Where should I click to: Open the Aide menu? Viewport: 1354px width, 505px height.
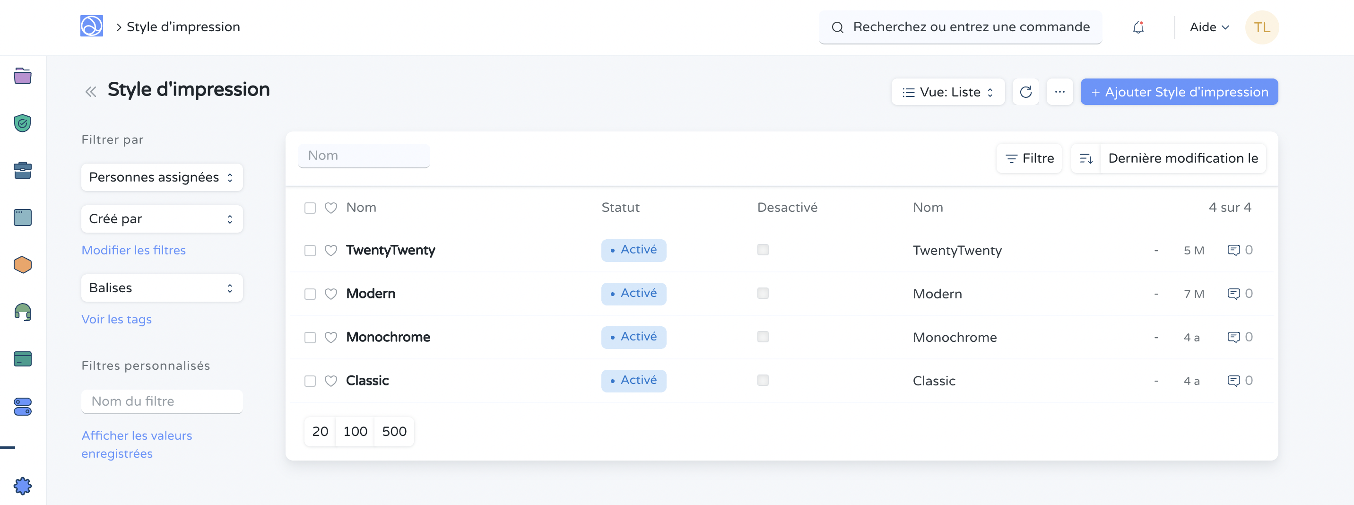tap(1209, 27)
